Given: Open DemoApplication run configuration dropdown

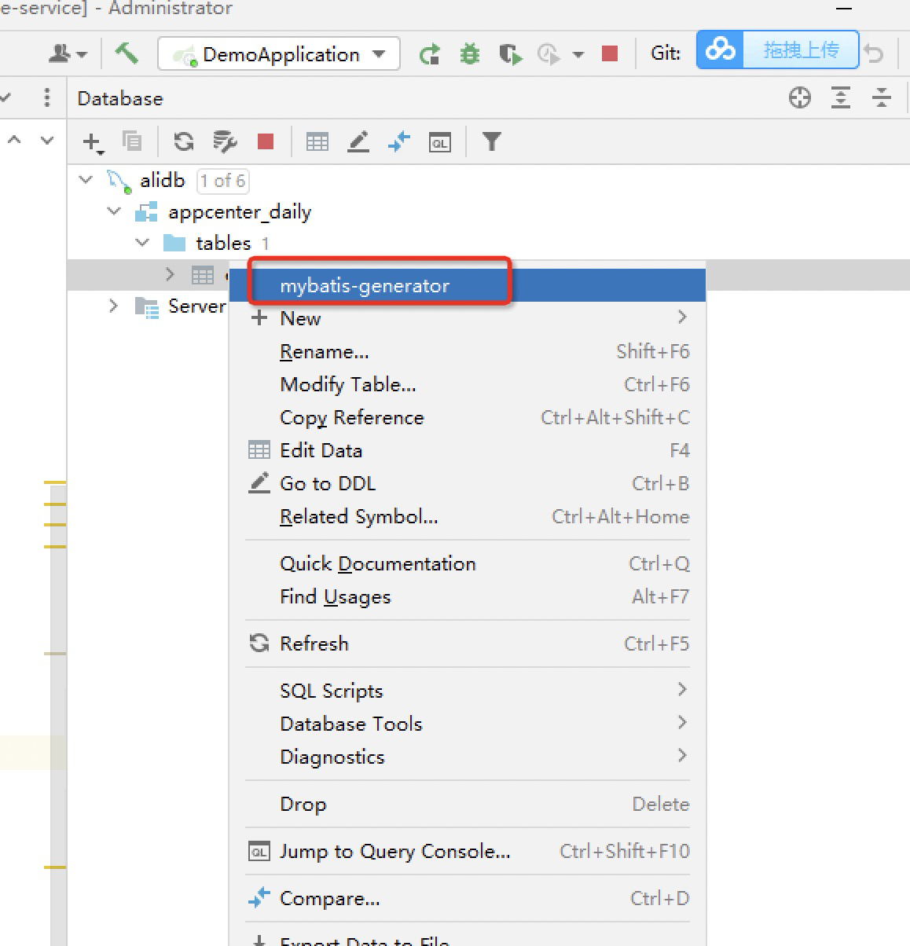Looking at the screenshot, I should [278, 54].
